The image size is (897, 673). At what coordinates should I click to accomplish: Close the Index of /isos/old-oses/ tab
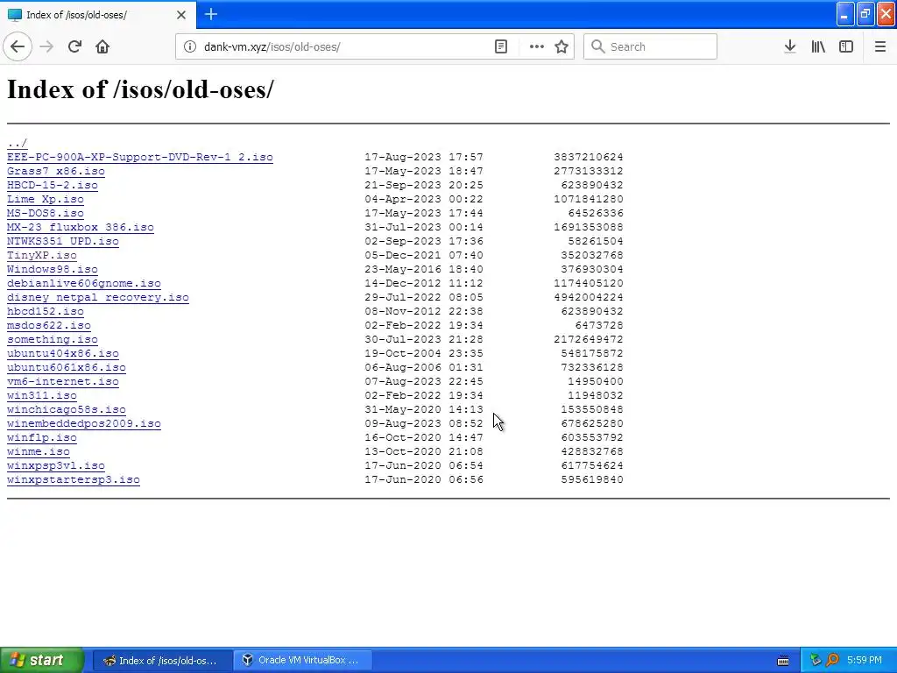181,15
